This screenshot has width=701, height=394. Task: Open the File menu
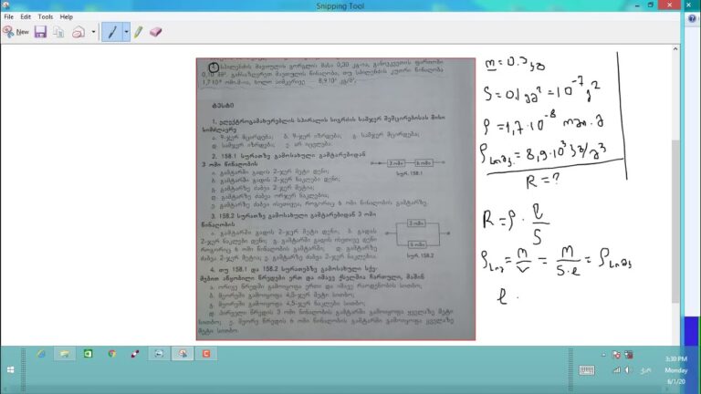[9, 16]
